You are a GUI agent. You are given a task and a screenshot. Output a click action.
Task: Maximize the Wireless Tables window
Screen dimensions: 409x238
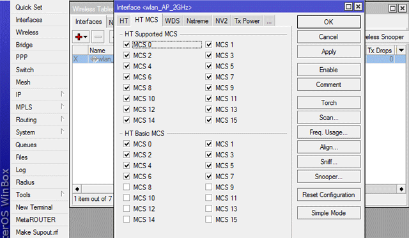coord(392,8)
